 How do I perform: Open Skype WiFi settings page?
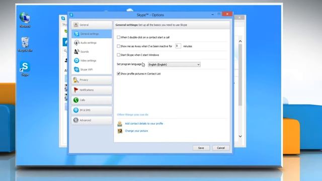coord(92,69)
